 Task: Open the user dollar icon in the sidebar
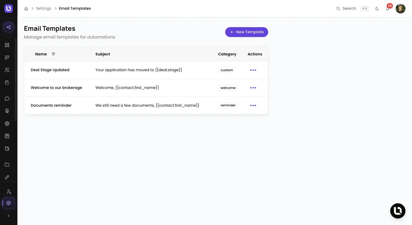tap(9, 191)
